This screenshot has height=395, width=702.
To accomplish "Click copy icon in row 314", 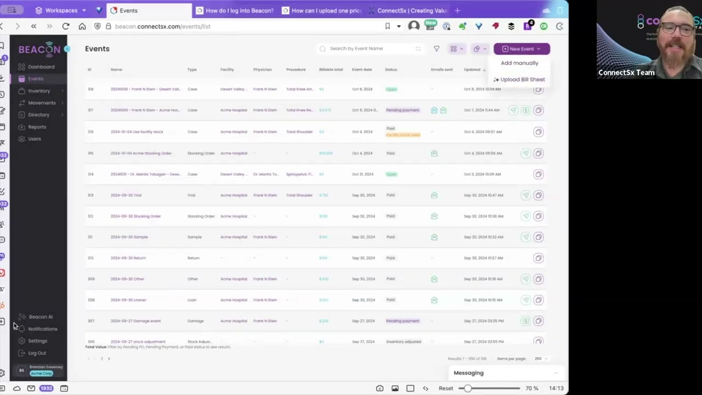I will (539, 174).
